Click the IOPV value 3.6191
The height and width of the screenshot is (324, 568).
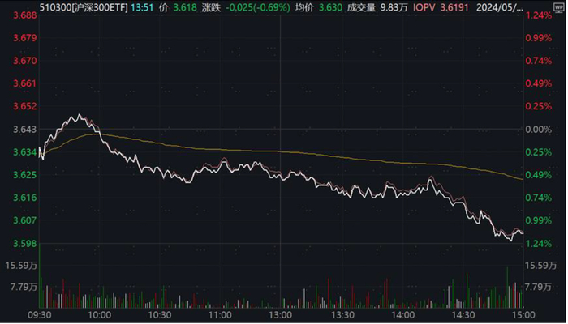click(454, 7)
